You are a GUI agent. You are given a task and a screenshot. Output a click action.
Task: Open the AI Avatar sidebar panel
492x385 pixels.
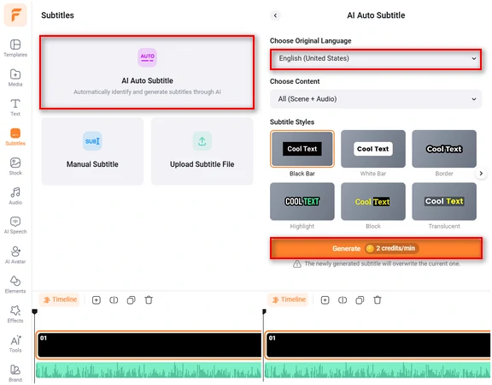(x=15, y=255)
